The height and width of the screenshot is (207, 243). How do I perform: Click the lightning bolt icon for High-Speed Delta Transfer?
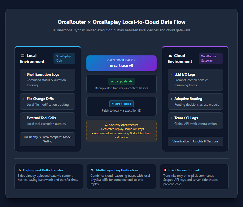click(x=20, y=170)
